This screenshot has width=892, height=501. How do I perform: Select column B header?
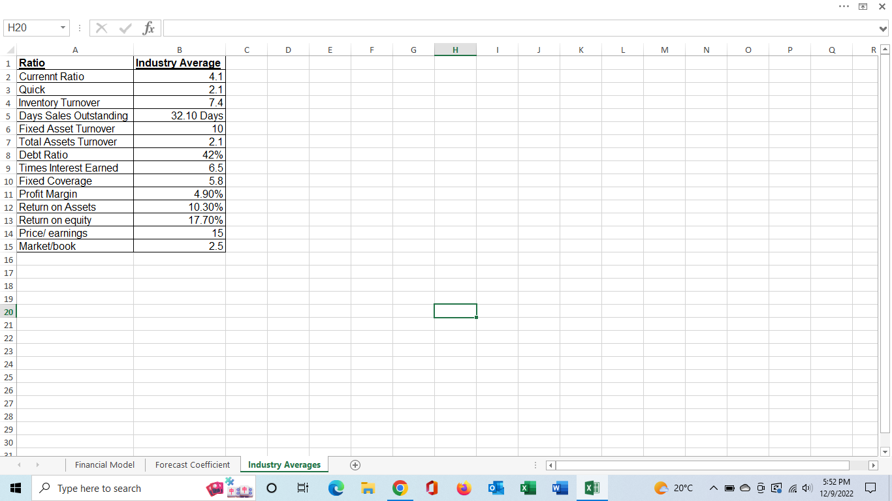coord(180,50)
